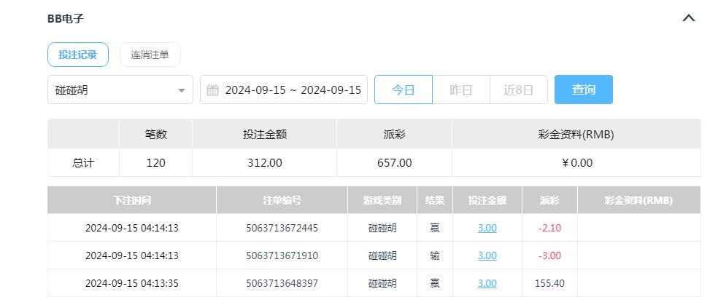718x297 pixels.
Task: Open 3.00 bet link for order 5063713672445
Action: click(487, 228)
